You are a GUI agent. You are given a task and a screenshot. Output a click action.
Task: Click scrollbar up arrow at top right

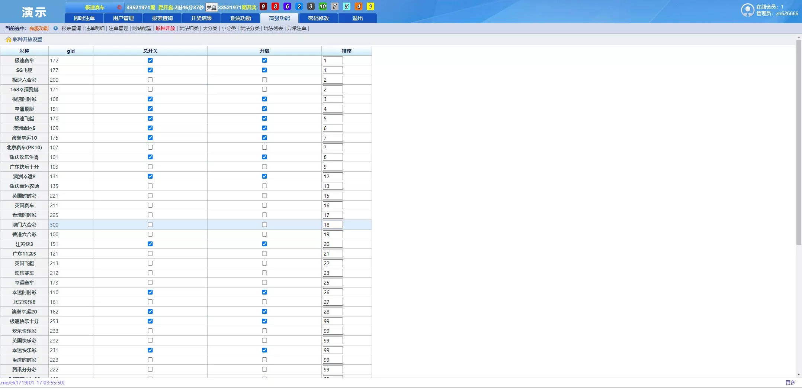click(798, 38)
